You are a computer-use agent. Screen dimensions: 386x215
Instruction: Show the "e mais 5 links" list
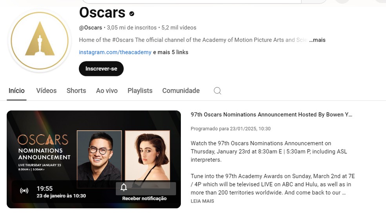pos(171,52)
